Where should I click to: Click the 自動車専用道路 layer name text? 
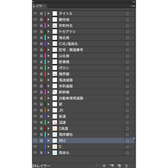point(71,98)
